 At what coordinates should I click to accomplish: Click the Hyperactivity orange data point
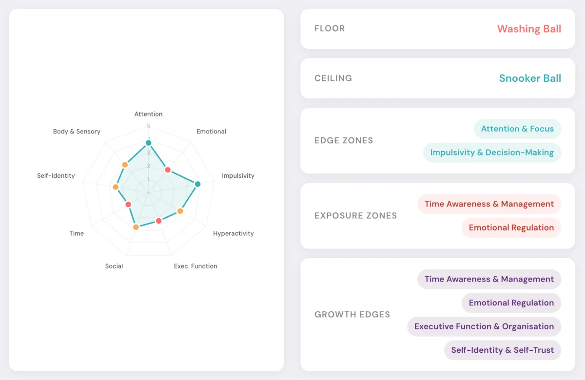(180, 211)
